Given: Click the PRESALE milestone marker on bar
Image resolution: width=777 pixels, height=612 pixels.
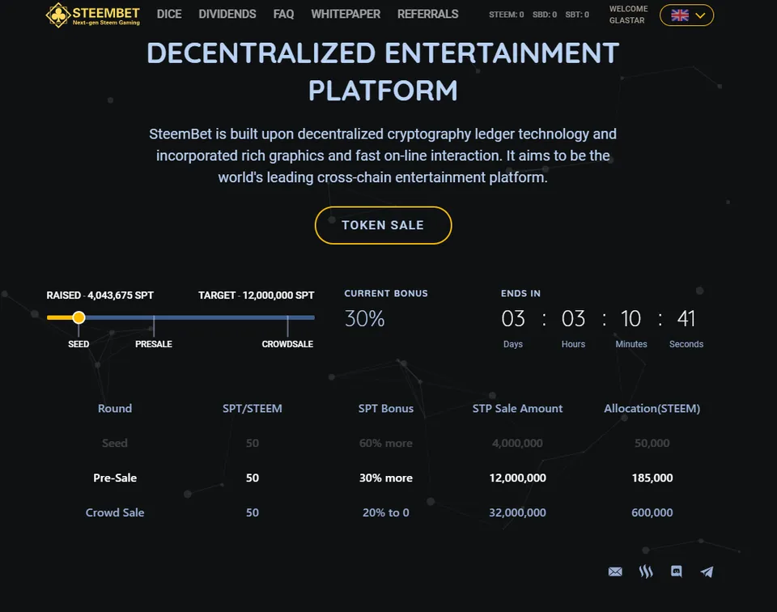Looking at the screenshot, I should pos(154,325).
